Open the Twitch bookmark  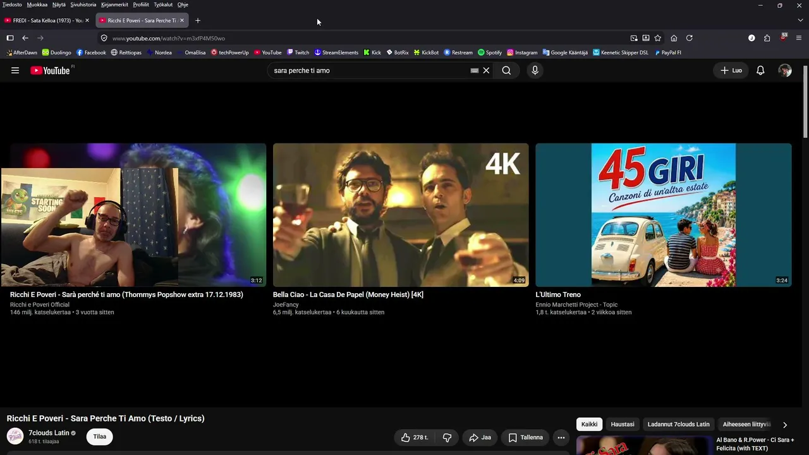(x=298, y=52)
